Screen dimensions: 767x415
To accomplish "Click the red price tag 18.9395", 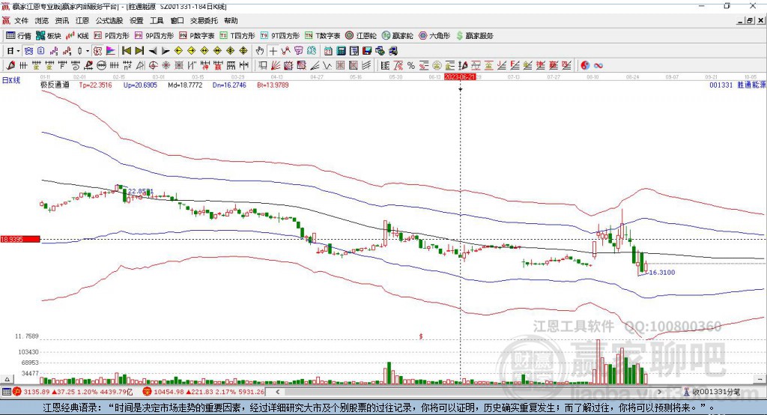I will pos(20,239).
